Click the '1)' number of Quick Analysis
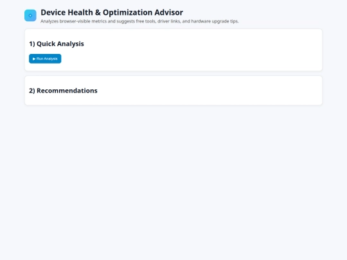Screen dimensions: 347x260 32,44
